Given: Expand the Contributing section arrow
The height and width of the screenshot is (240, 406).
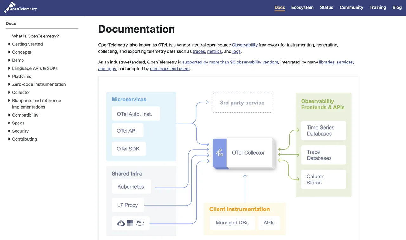Looking at the screenshot, I should 9,139.
